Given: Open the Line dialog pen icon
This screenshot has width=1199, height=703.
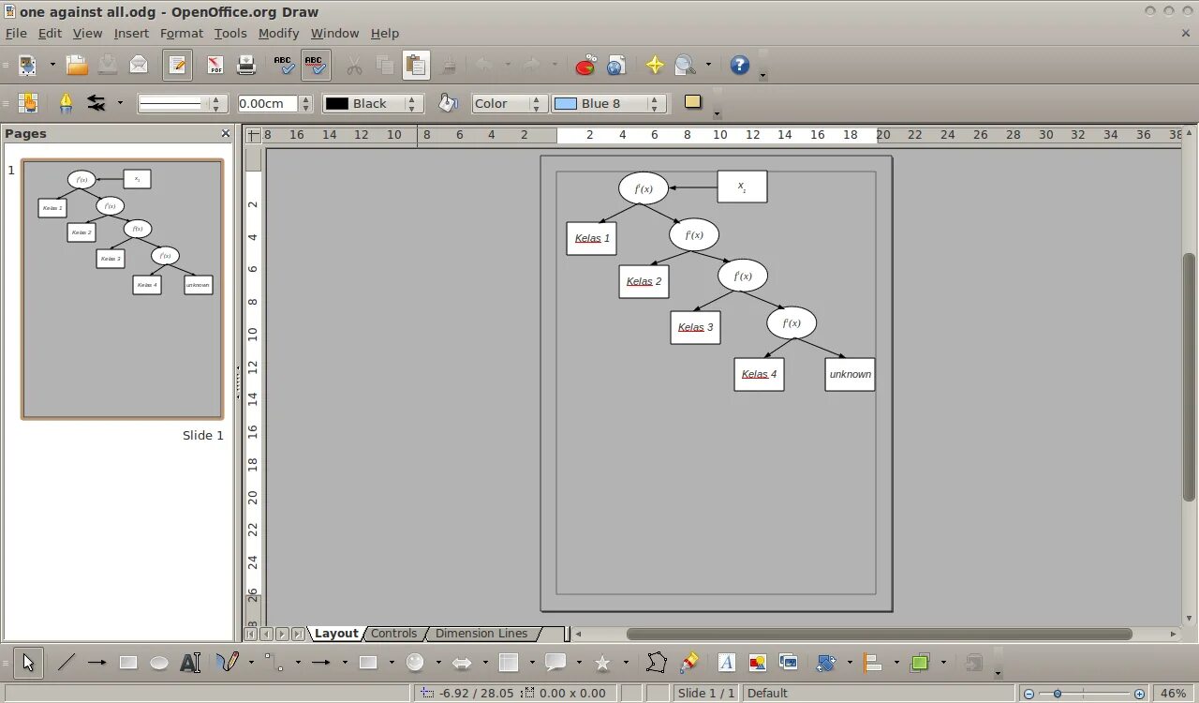Looking at the screenshot, I should pyautogui.click(x=66, y=103).
